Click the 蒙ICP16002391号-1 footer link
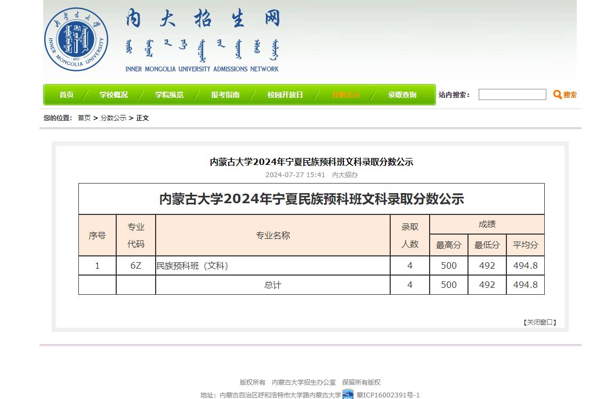The height and width of the screenshot is (399, 613). pos(388,395)
